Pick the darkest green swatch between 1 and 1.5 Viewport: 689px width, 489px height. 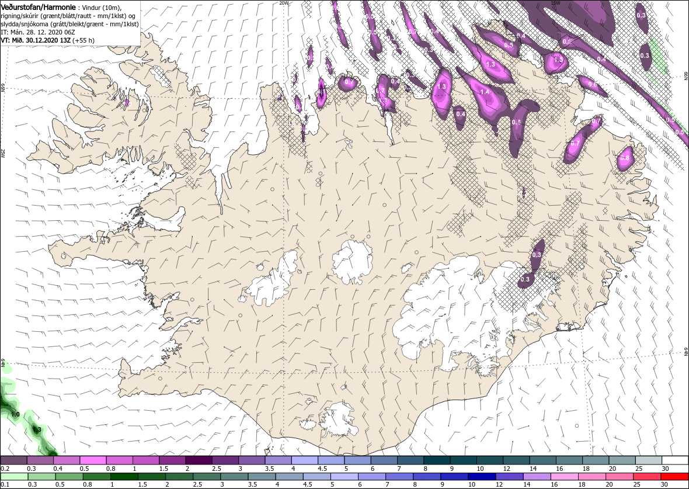click(124, 477)
